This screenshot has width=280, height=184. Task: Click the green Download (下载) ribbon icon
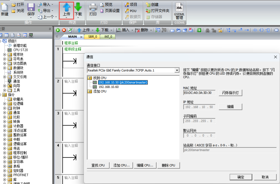click(x=78, y=8)
